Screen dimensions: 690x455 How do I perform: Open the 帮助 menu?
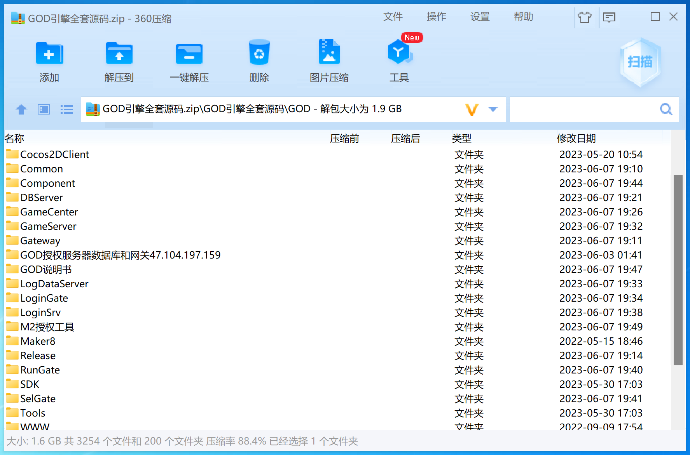pos(524,17)
